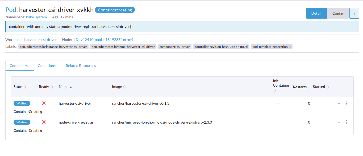Screen dimensions: 363x156
Task: Open the Related Resources tab
Action: tap(81, 66)
